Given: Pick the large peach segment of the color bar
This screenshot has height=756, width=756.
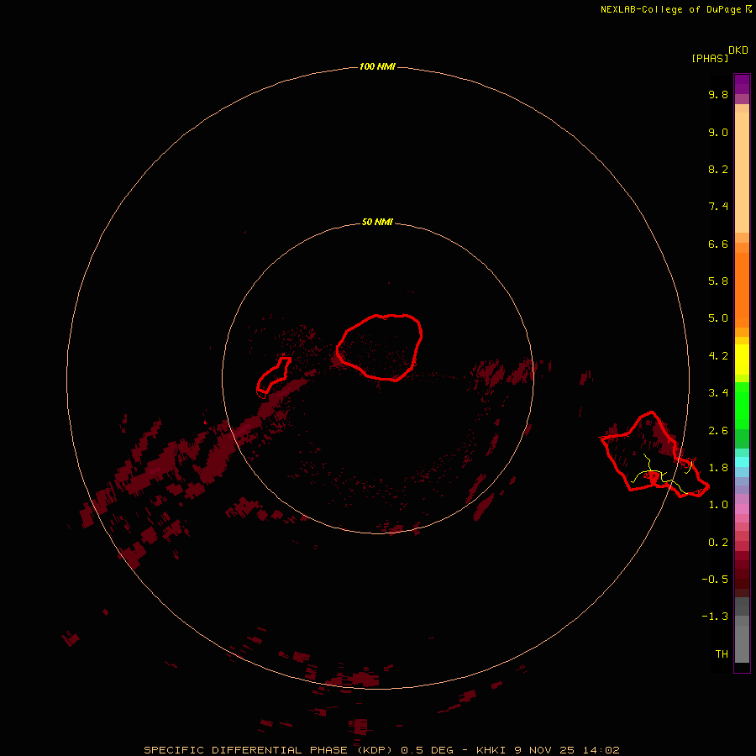Looking at the screenshot, I should coord(742,172).
